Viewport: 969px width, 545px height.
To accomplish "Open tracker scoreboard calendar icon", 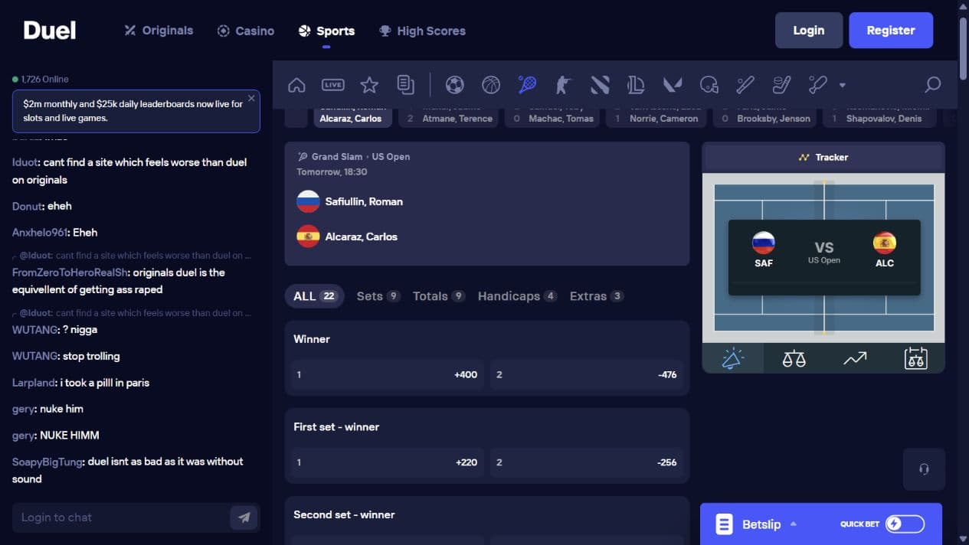I will [915, 358].
